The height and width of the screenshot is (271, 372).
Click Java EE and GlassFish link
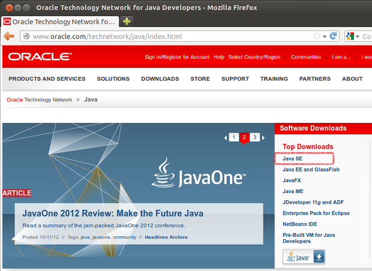(x=311, y=170)
